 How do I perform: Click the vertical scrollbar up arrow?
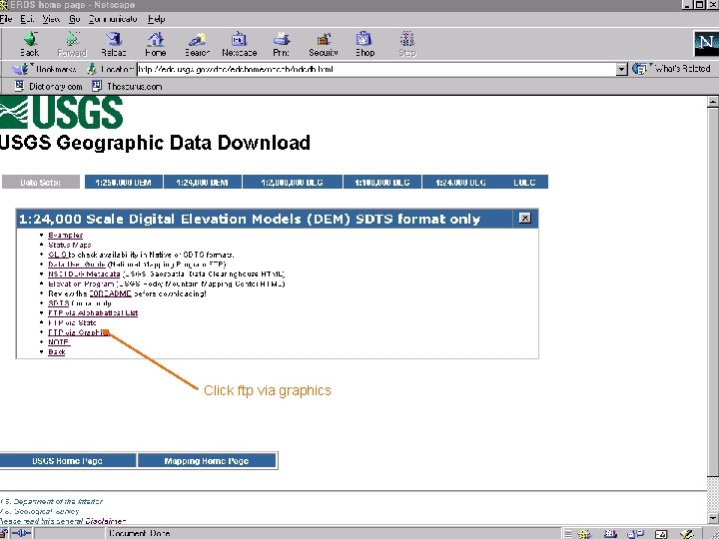[713, 102]
